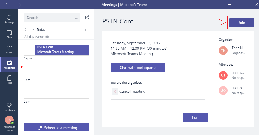This screenshot has width=259, height=135.
Task: Open the Chat sidebar icon
Action: pos(9,33)
